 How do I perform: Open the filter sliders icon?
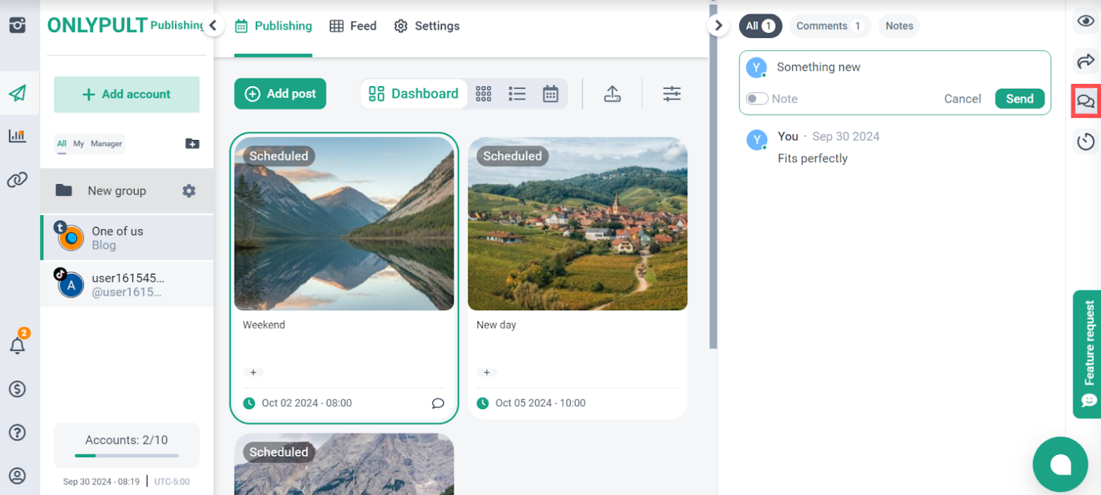click(672, 94)
